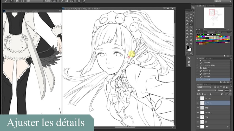
Task: Hide the ラフ layer
Action: [198, 122]
